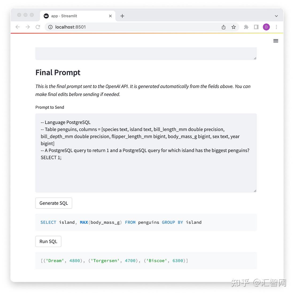Open the share icon in the address bar
The height and width of the screenshot is (295, 294).
(x=223, y=27)
